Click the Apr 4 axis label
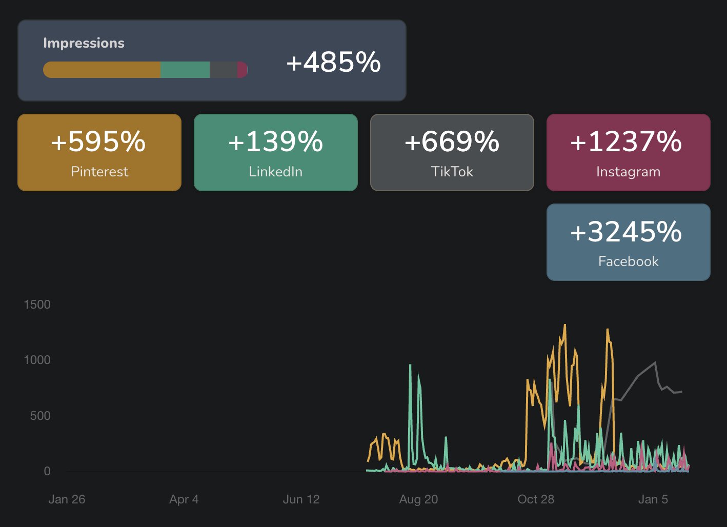The width and height of the screenshot is (727, 527). (x=184, y=499)
